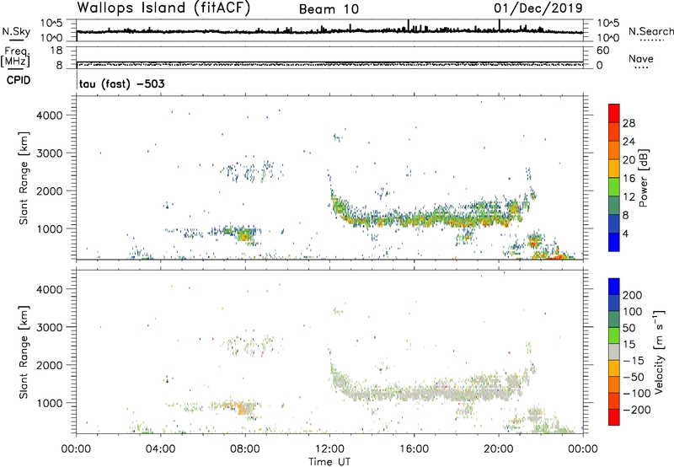This screenshot has height=467, width=674.
Task: Select the "28" label on Power colorbar
Action: tap(629, 123)
